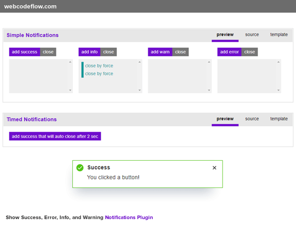296x227 pixels.
Task: Select preview tab in Simple Notifications
Action: pyautogui.click(x=225, y=35)
